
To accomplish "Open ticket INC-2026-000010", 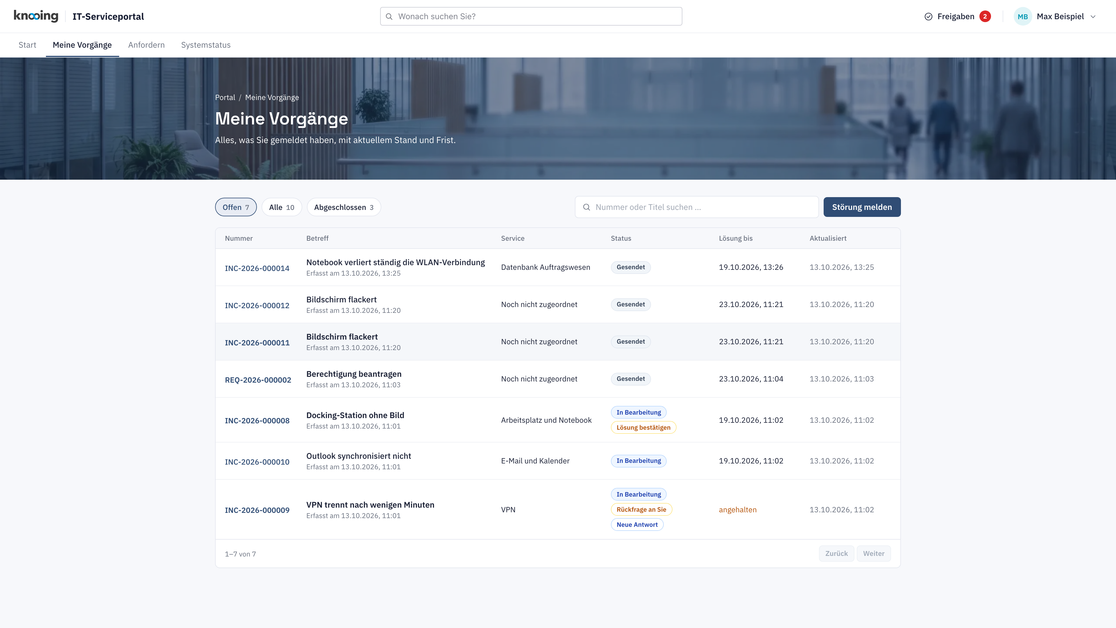I will [x=257, y=462].
